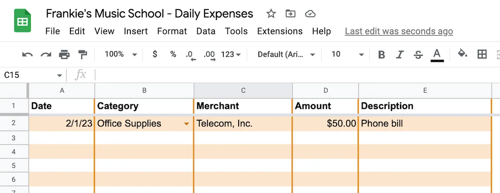Image resolution: width=500 pixels, height=193 pixels.
Task: Star this spreadsheet document
Action: coord(271,14)
